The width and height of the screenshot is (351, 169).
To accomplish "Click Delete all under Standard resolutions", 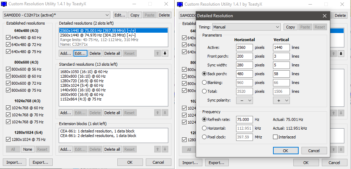I will pyautogui.click(x=112, y=113).
